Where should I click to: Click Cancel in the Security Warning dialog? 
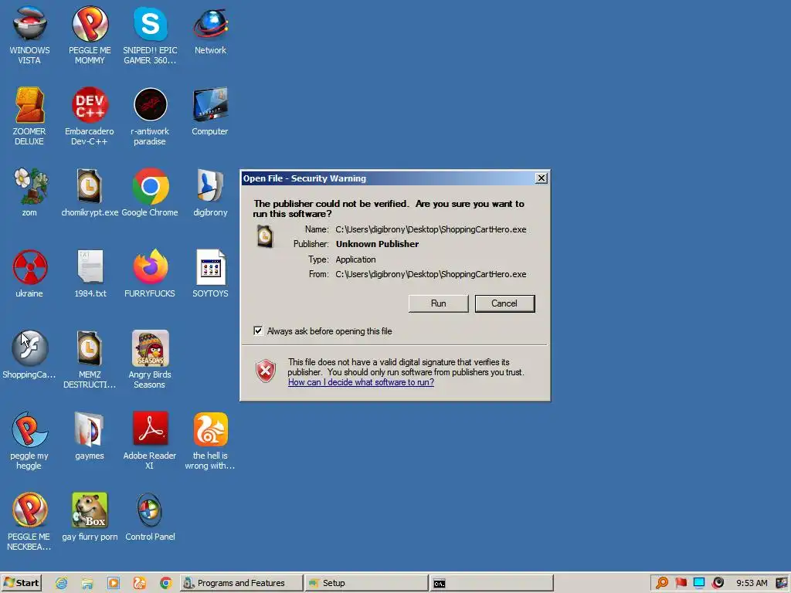[x=504, y=303]
